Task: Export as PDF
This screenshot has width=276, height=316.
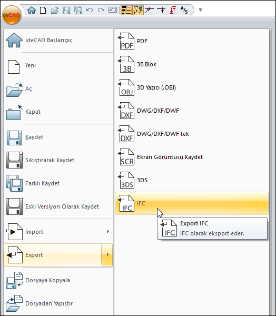Action: tap(192, 41)
